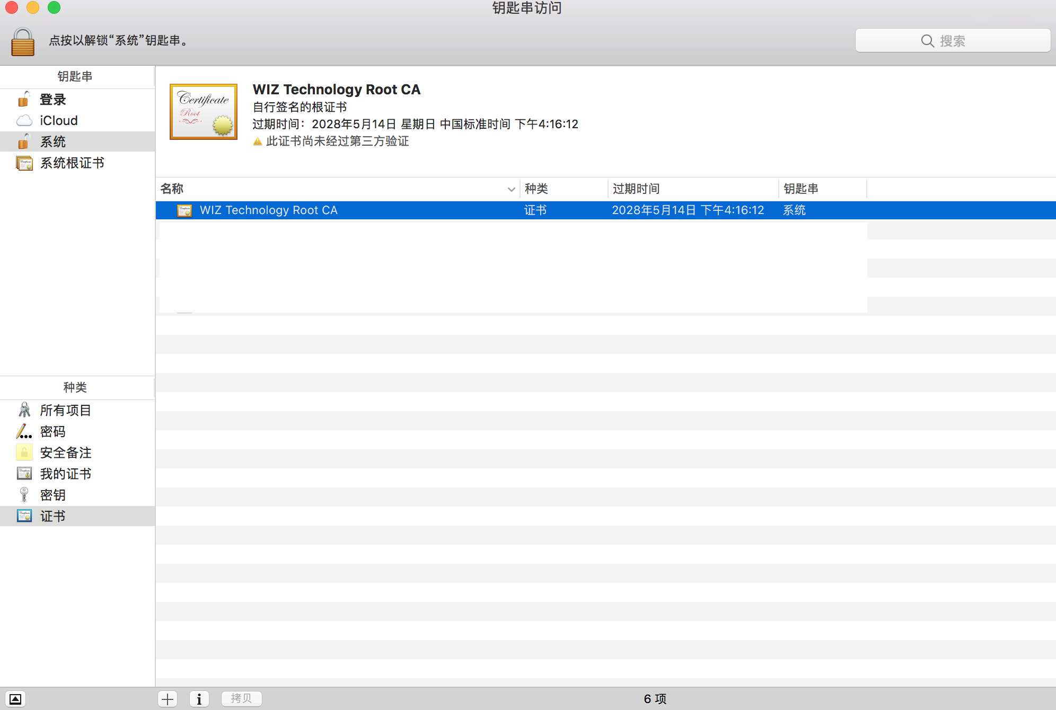Screen dimensions: 1056x710
Task: Select the 密钥 category
Action: 52,495
